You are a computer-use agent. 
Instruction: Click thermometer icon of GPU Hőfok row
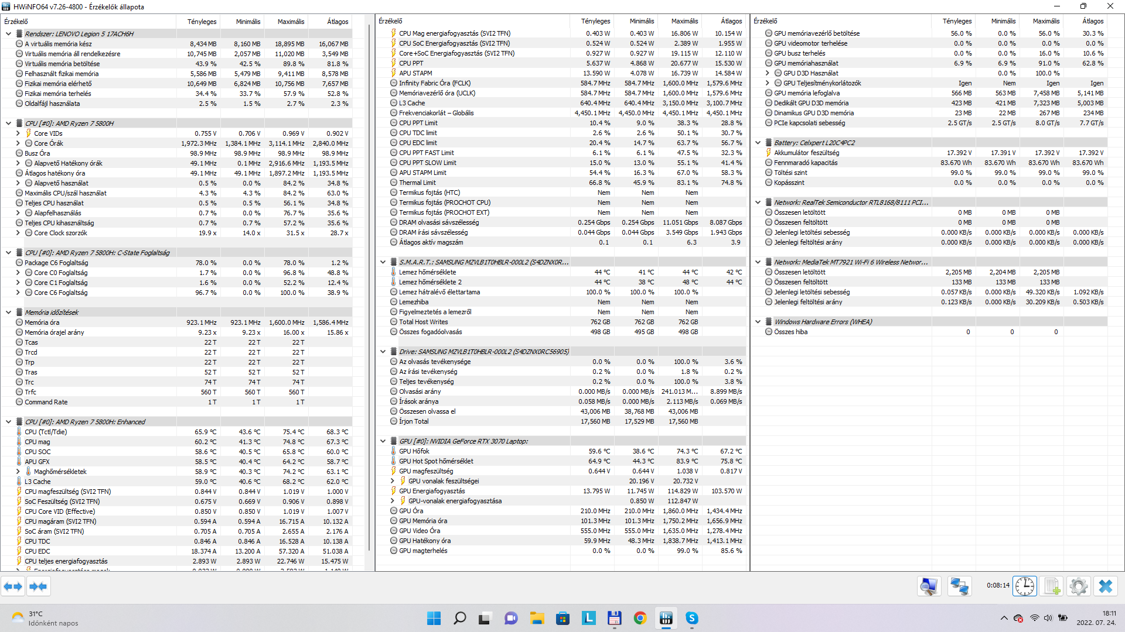(394, 451)
